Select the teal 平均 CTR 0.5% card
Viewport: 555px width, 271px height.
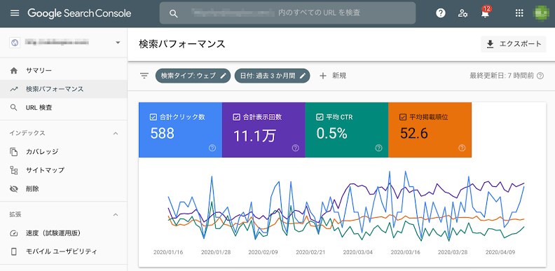[347, 130]
